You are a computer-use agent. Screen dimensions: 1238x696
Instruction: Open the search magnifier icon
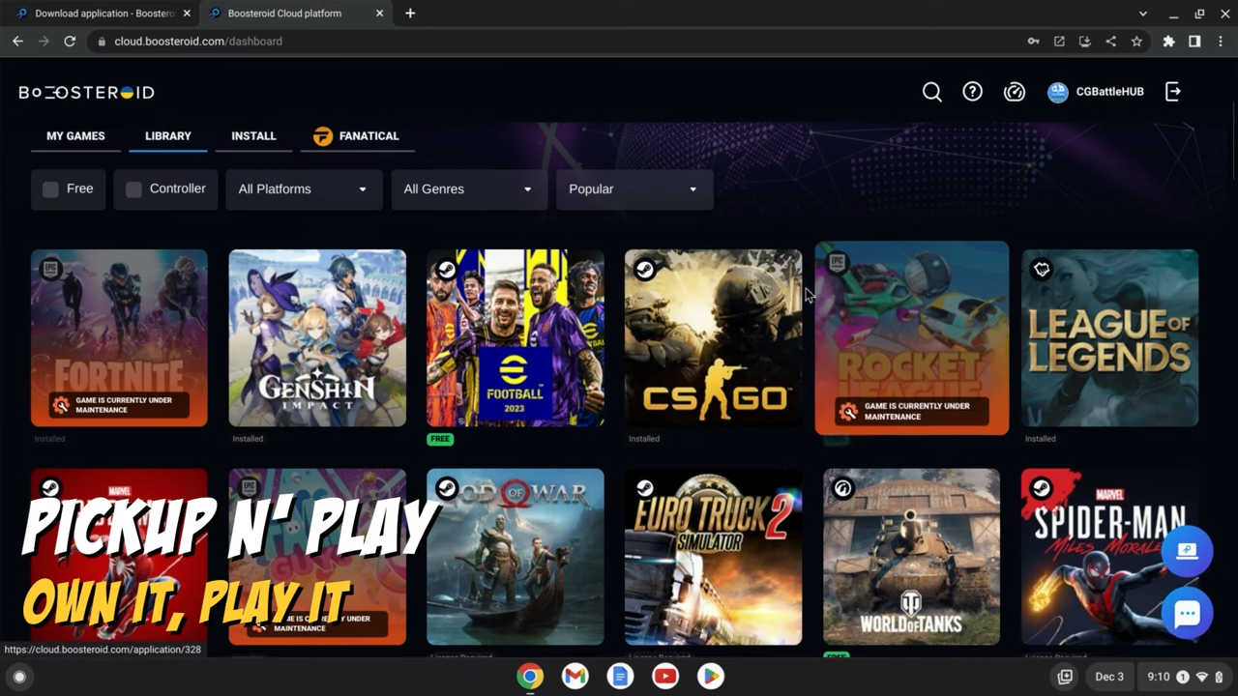(x=931, y=92)
